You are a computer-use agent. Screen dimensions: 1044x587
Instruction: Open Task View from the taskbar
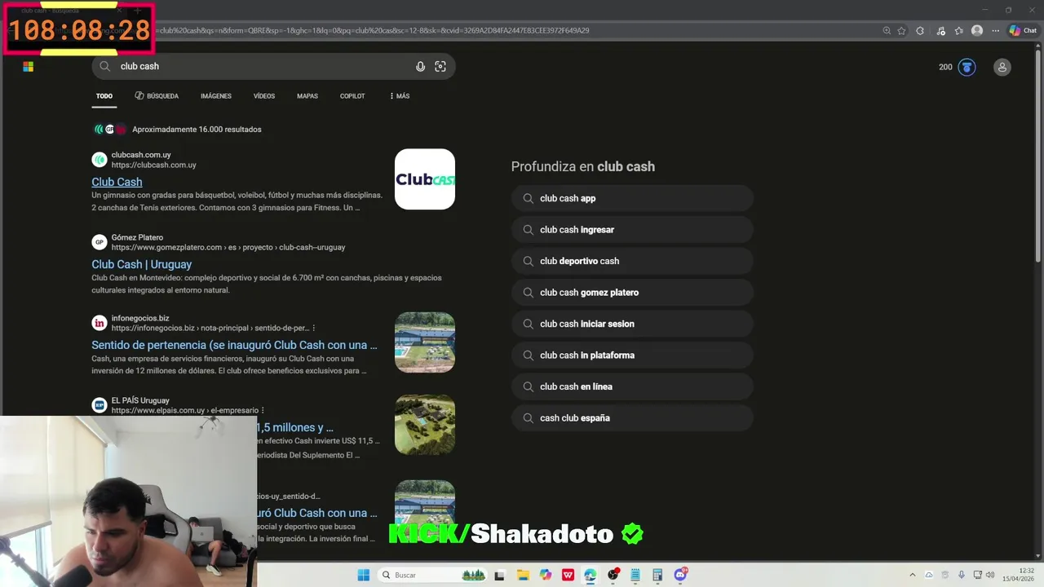pyautogui.click(x=499, y=575)
